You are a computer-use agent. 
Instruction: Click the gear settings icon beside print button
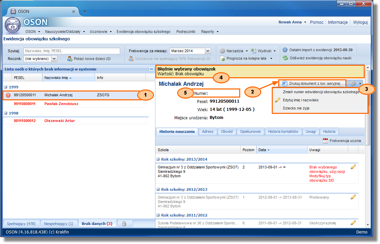coord(354,83)
